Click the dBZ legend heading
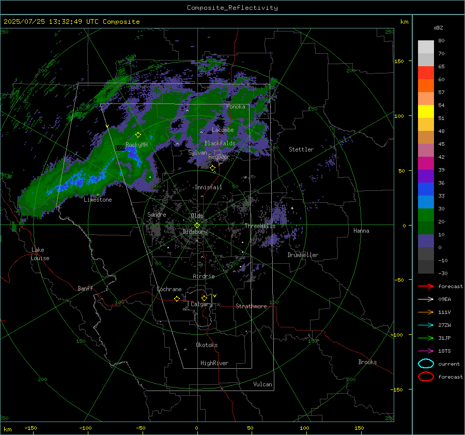This screenshot has height=435, width=465. pos(438,27)
